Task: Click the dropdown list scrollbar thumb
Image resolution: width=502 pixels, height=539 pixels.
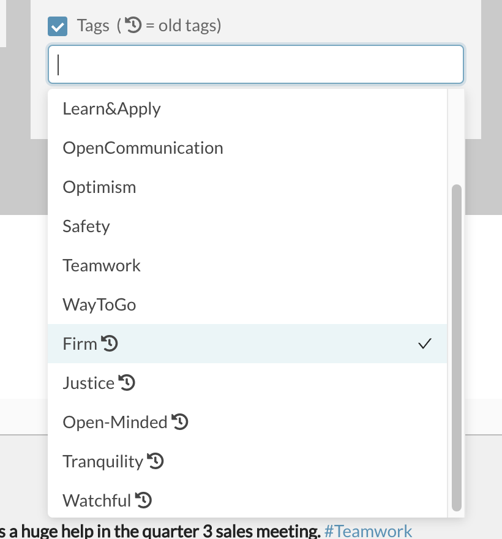Action: pos(456,348)
